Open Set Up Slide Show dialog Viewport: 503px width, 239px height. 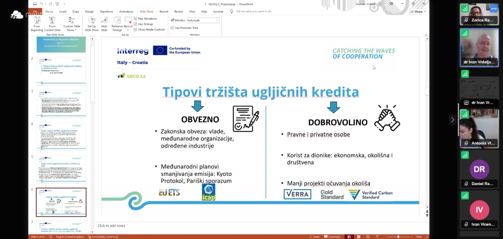pyautogui.click(x=91, y=23)
